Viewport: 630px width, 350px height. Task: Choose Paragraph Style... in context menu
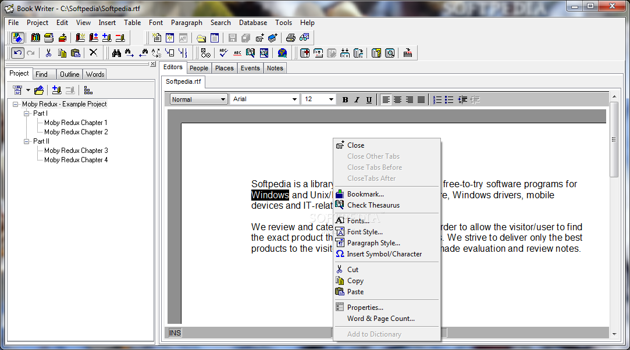point(388,243)
